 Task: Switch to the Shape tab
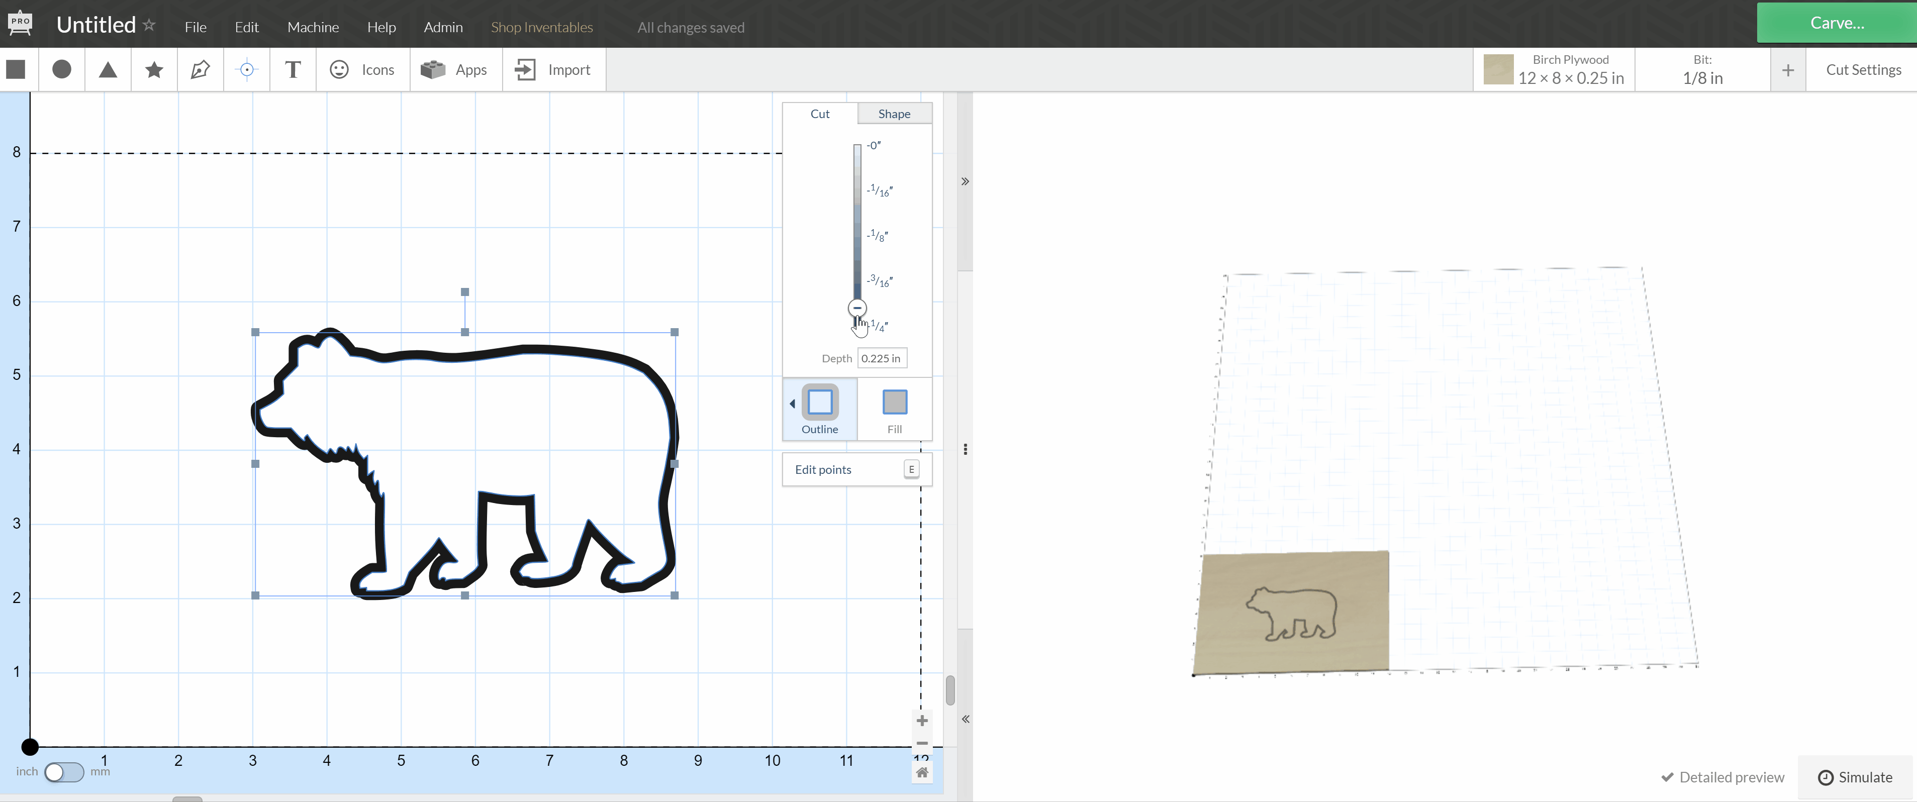pos(894,114)
